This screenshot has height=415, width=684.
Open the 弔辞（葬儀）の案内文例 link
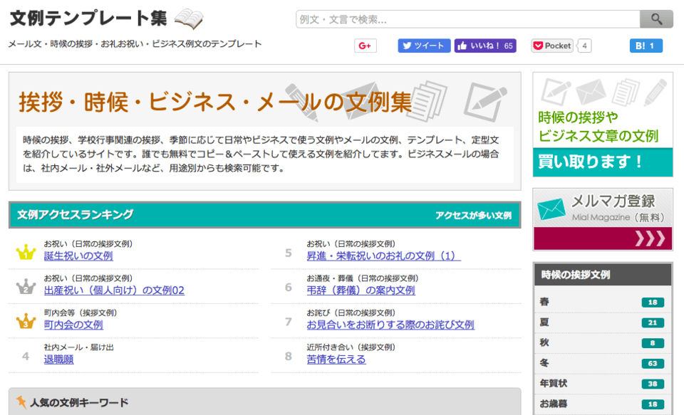click(361, 290)
